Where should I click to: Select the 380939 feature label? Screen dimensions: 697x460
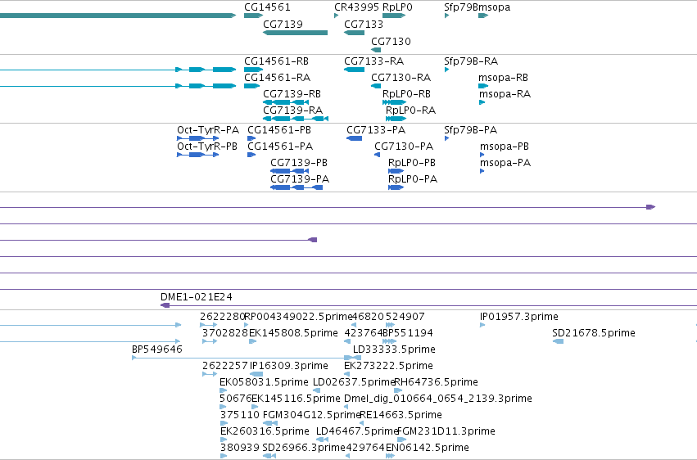240,448
